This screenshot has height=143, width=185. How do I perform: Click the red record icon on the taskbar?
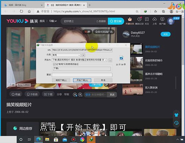[x=73, y=140]
